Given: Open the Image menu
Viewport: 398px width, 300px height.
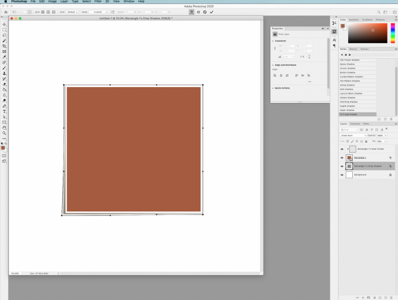Looking at the screenshot, I should point(52,1).
